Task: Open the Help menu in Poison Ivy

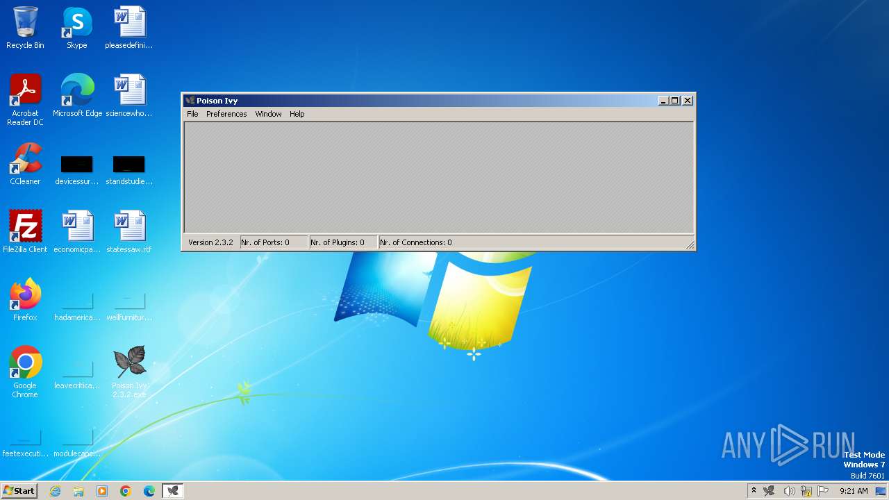Action: click(297, 114)
